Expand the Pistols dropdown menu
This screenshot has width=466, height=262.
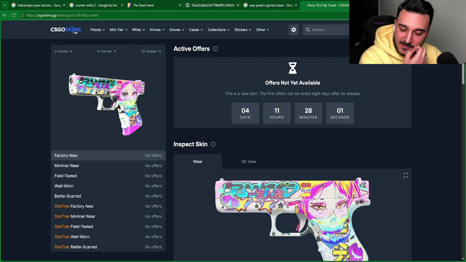coord(98,30)
